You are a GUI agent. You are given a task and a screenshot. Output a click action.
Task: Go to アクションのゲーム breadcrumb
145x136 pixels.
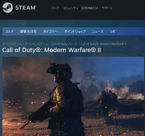(37, 44)
